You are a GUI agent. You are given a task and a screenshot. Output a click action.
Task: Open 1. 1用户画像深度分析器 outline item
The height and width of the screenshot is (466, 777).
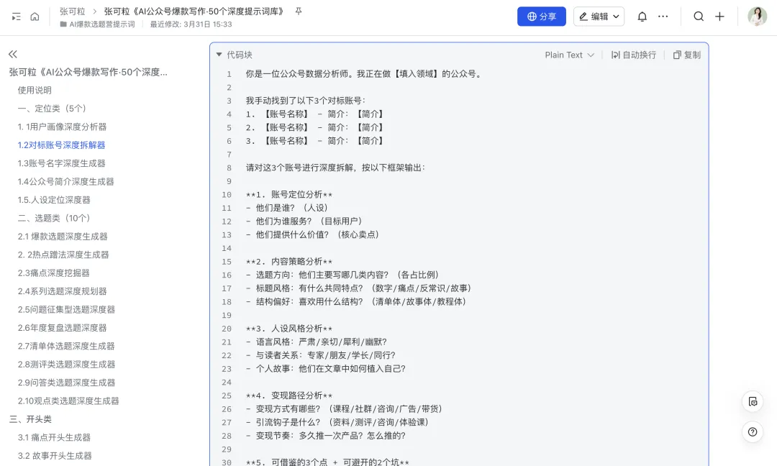point(62,127)
